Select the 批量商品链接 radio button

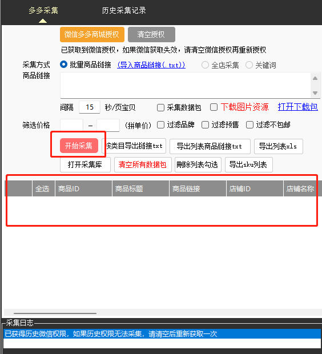64,65
